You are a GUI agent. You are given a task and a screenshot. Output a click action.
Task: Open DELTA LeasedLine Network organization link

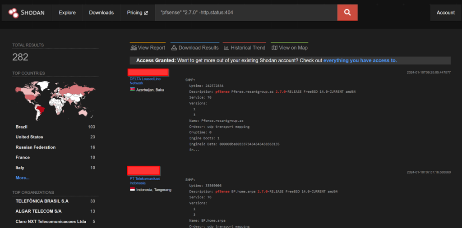[x=145, y=81]
